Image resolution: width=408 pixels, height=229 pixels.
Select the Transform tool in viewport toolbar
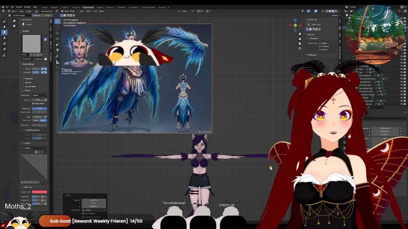[x=57, y=50]
